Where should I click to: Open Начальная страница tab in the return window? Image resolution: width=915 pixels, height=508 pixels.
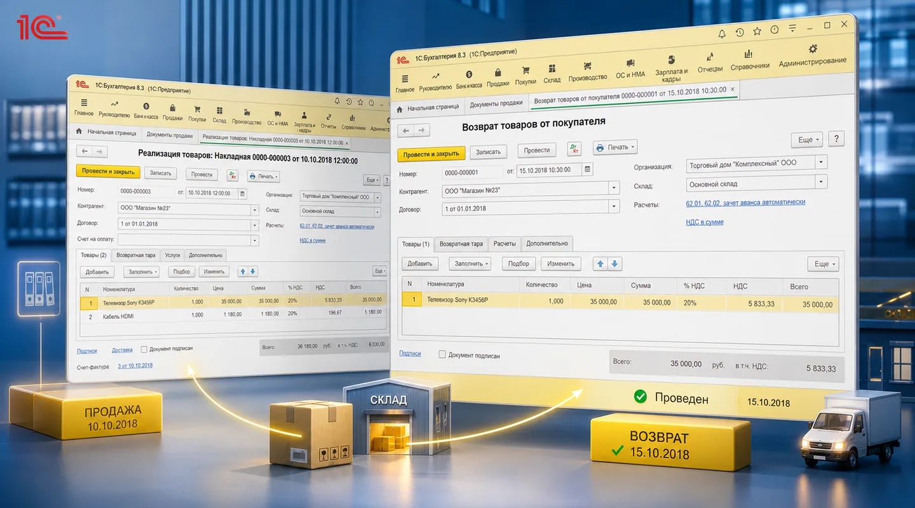428,107
